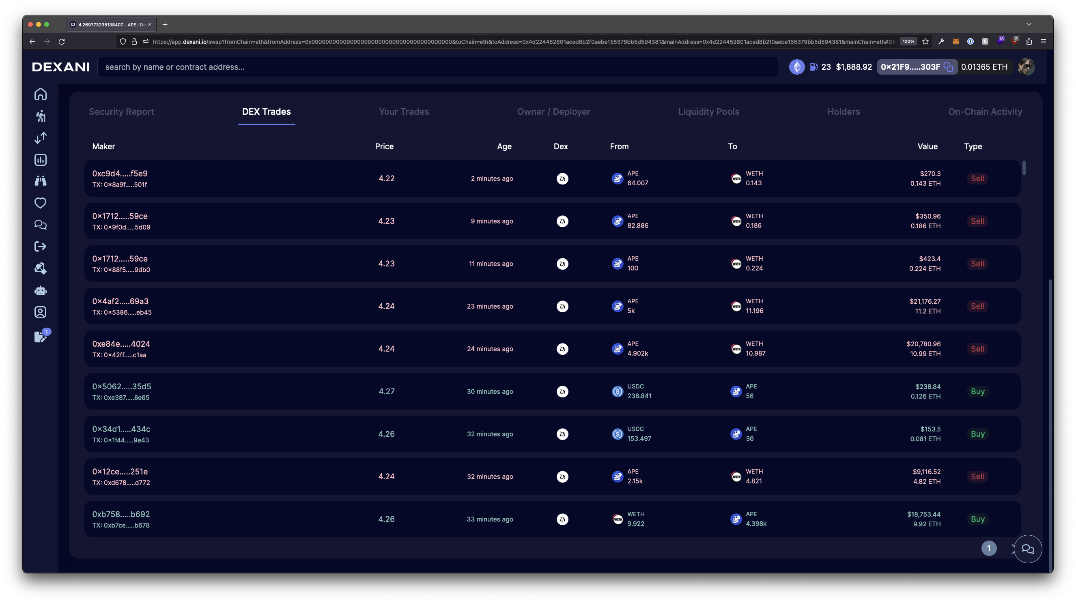Focus the token search field
The height and width of the screenshot is (603, 1076).
[x=438, y=67]
